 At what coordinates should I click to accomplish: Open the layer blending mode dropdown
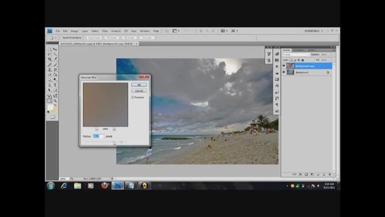pos(297,55)
